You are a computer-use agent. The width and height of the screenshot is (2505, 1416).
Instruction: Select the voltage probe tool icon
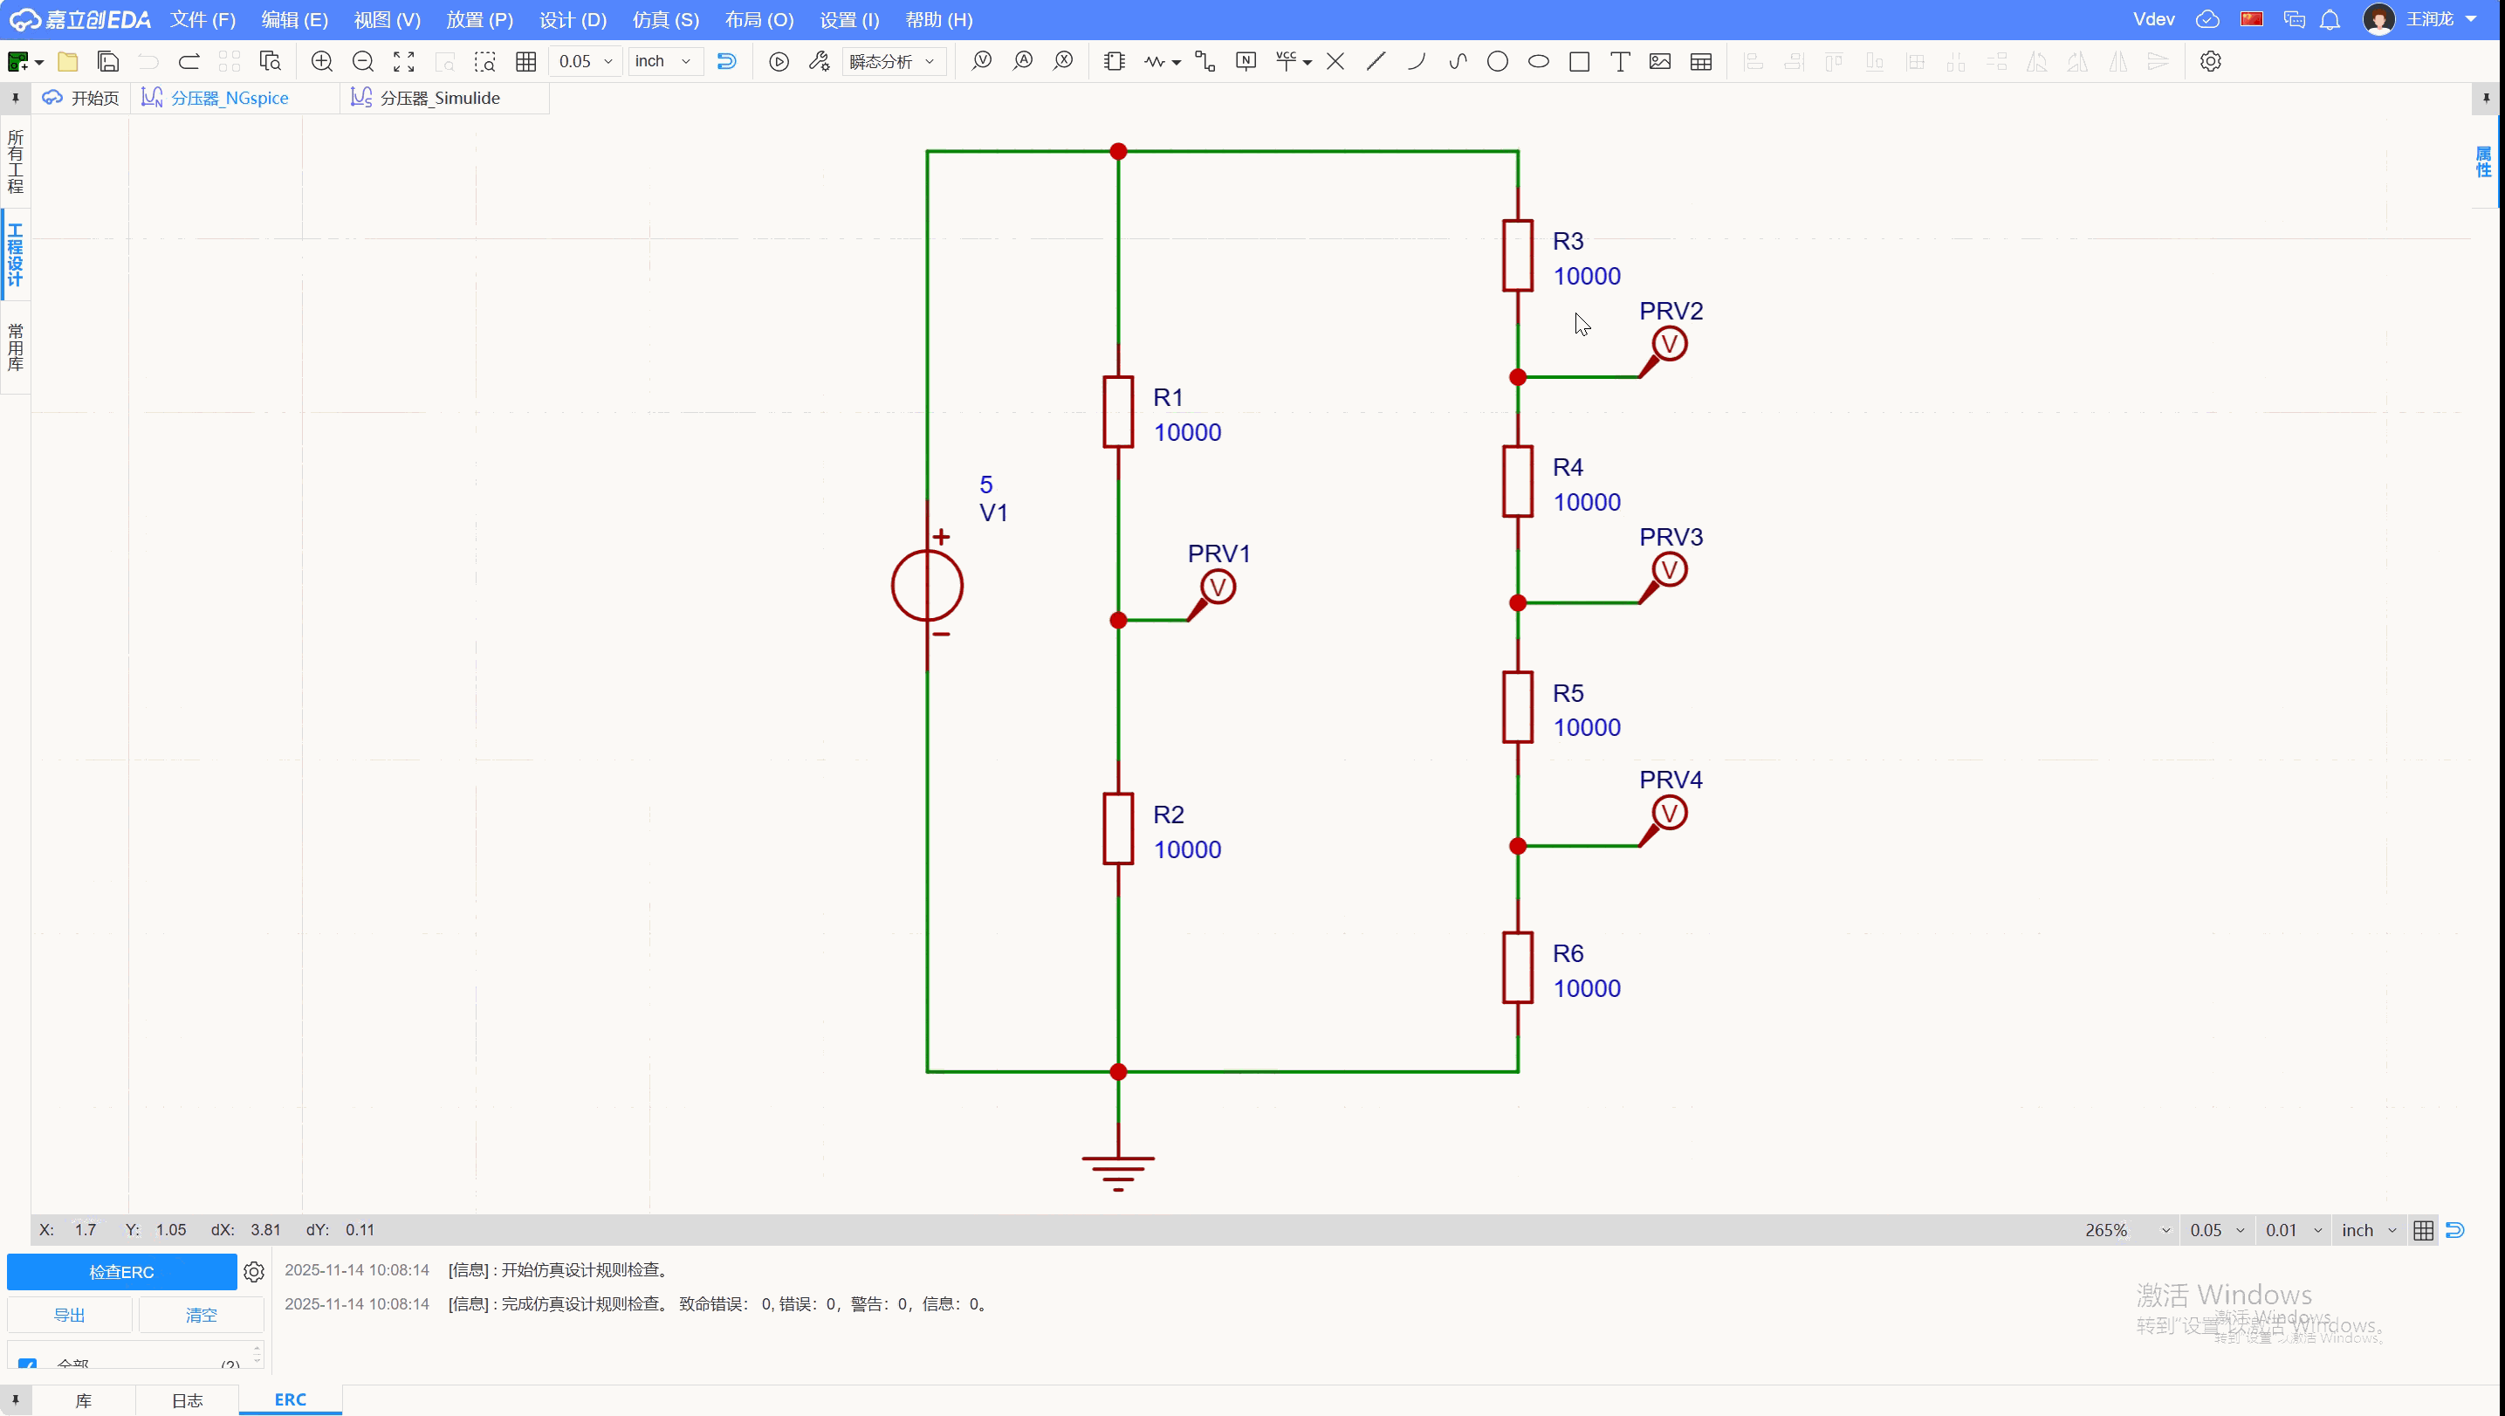tap(981, 61)
